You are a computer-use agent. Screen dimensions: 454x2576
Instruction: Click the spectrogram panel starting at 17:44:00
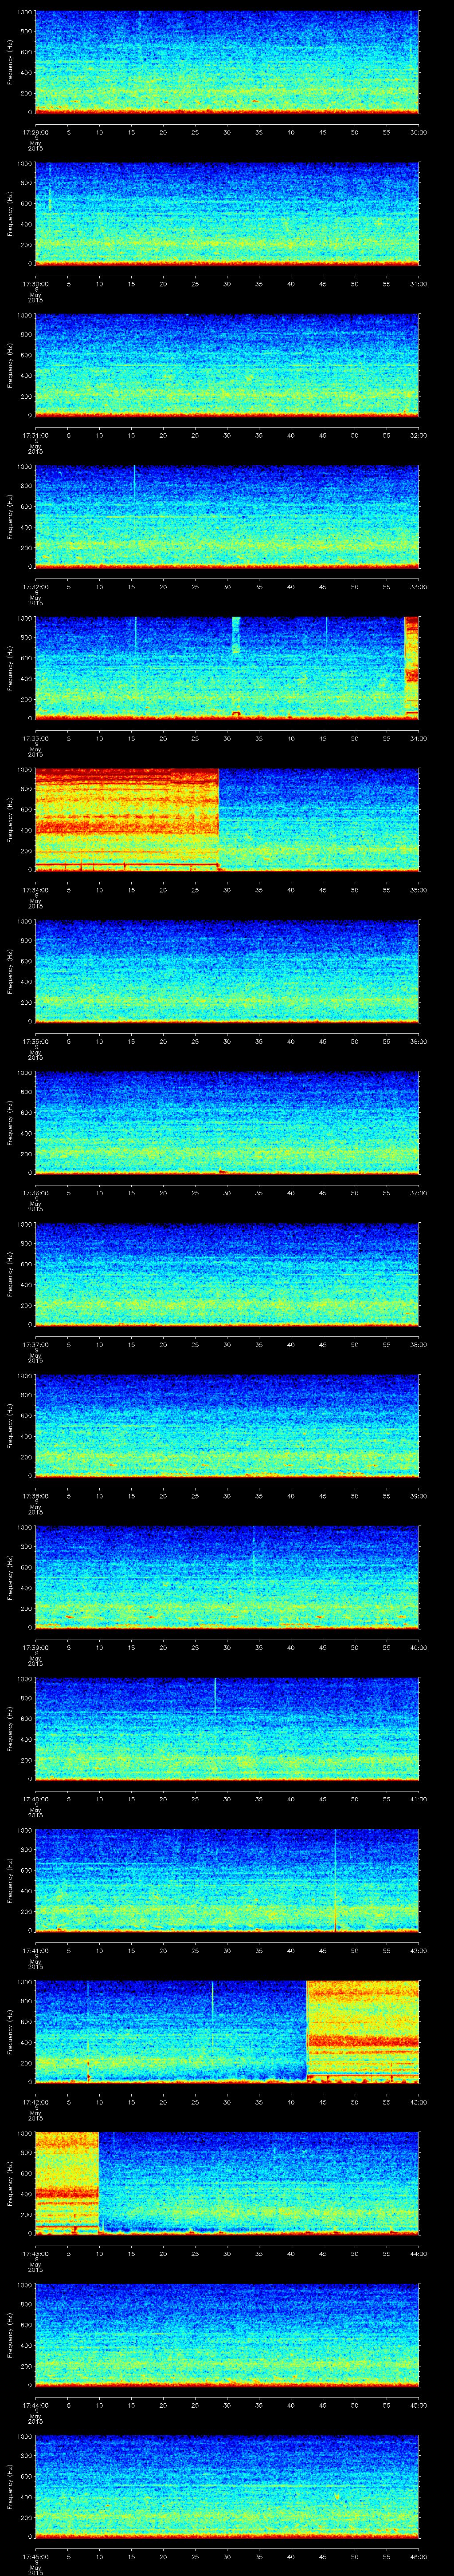[227, 2335]
